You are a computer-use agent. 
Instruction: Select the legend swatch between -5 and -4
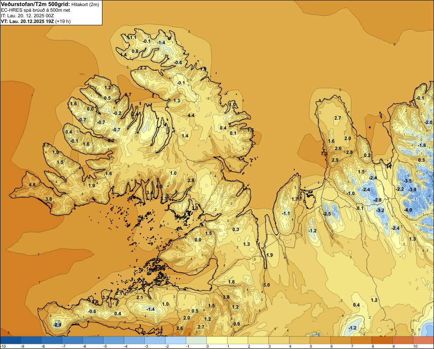pyautogui.click(x=114, y=340)
